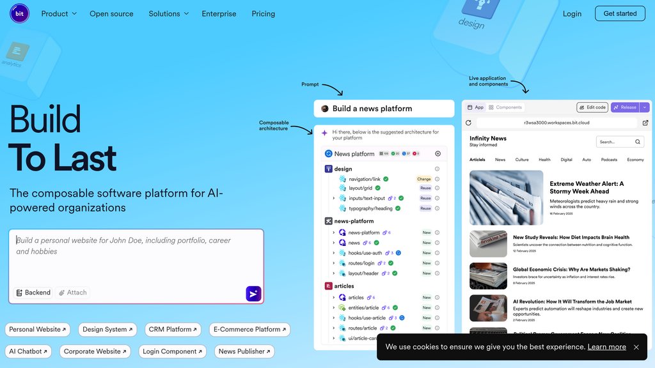Click the Edit code button
The width and height of the screenshot is (655, 368).
(x=592, y=107)
